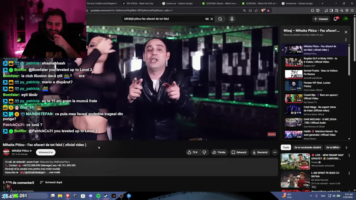
Task: Open Brave Shields lion icon in address bar
Action: coord(263,11)
